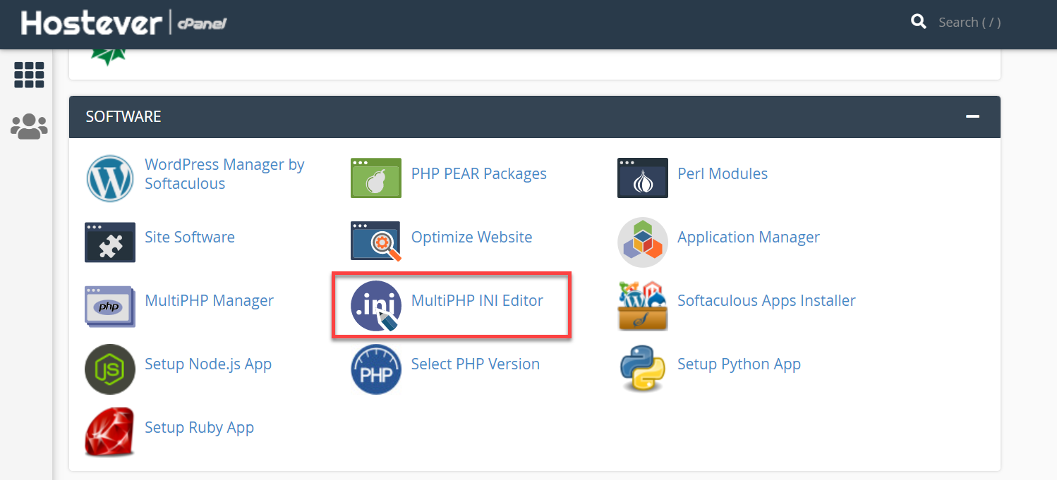Click the Setup Ruby App gem icon

(110, 432)
